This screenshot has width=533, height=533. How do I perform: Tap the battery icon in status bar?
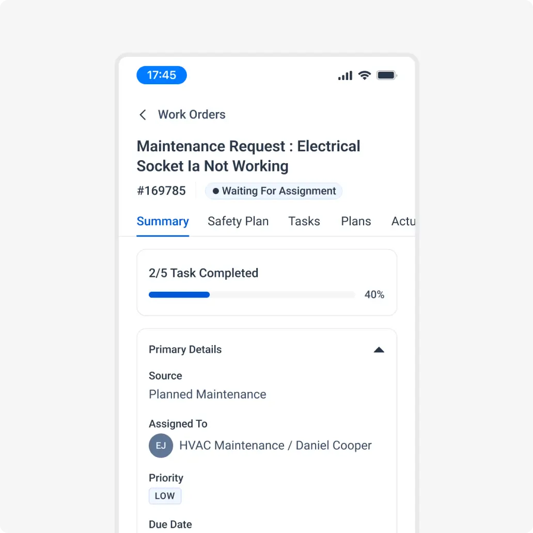click(386, 75)
